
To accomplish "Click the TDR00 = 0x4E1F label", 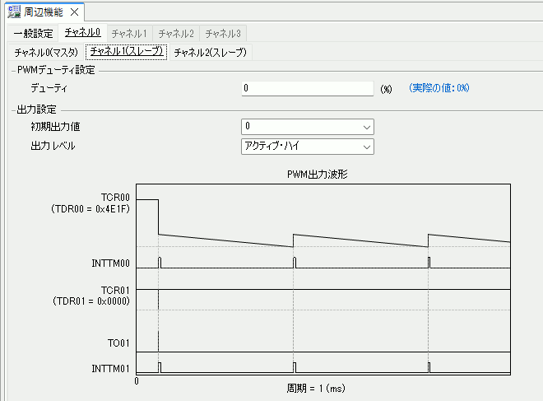I will pos(90,208).
